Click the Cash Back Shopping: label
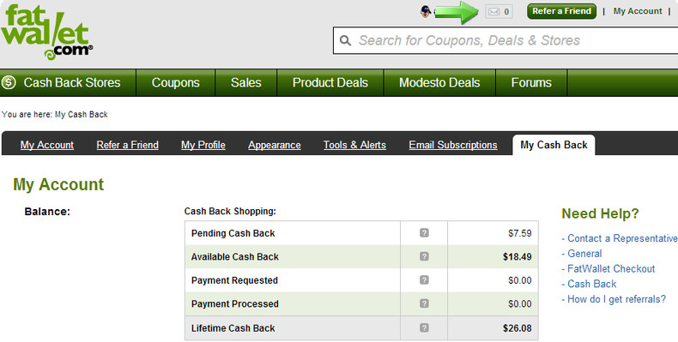 [x=230, y=211]
